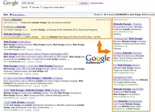Image resolution: width=155 pixels, height=112 pixels.
Task: Open 'Creative Website Services' sidebar ad
Action: tap(127, 53)
